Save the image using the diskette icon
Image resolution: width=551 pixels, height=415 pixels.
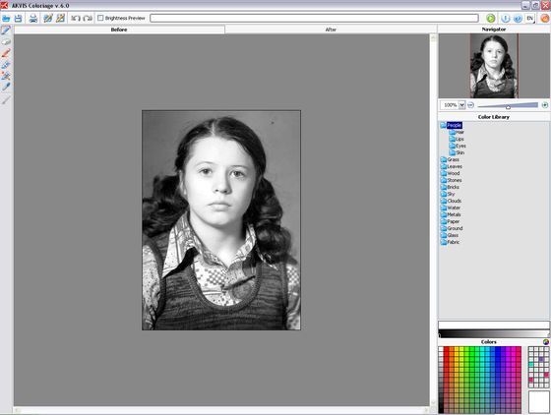[x=19, y=19]
